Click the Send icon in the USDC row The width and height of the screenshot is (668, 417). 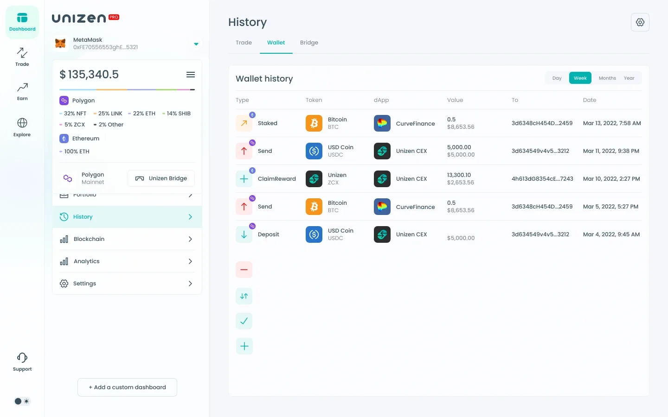(244, 151)
